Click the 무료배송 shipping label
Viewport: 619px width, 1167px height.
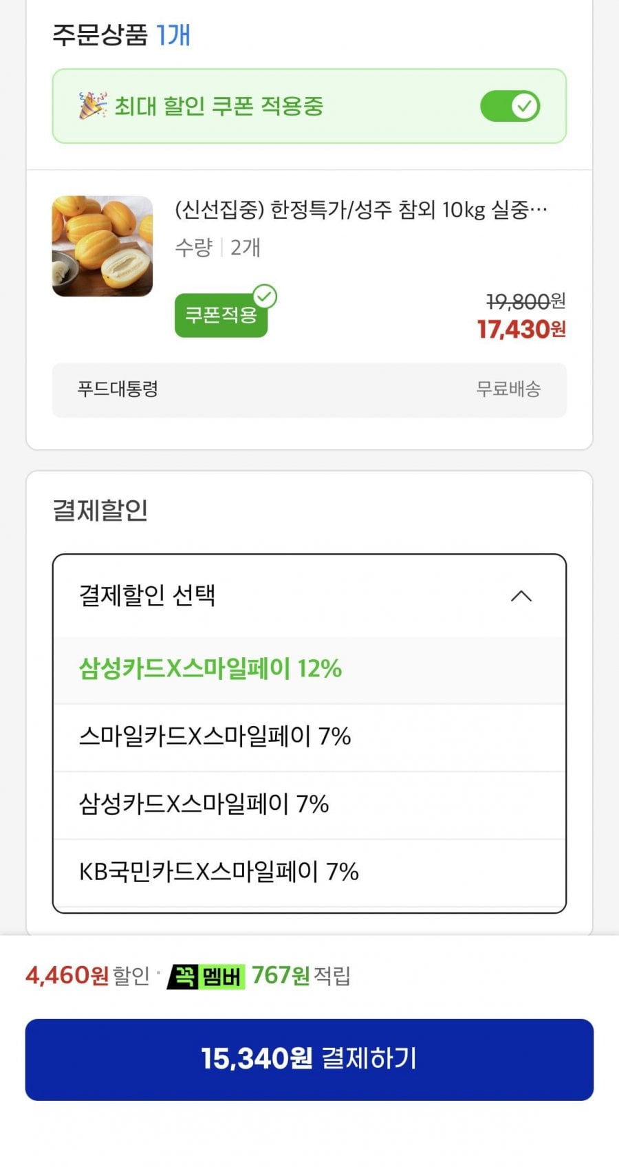click(x=508, y=389)
